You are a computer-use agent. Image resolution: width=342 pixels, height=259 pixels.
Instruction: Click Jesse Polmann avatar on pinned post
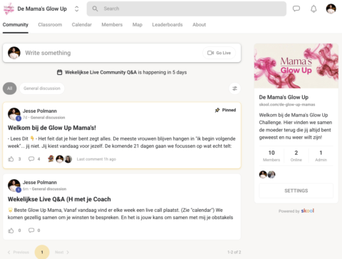pyautogui.click(x=14, y=113)
